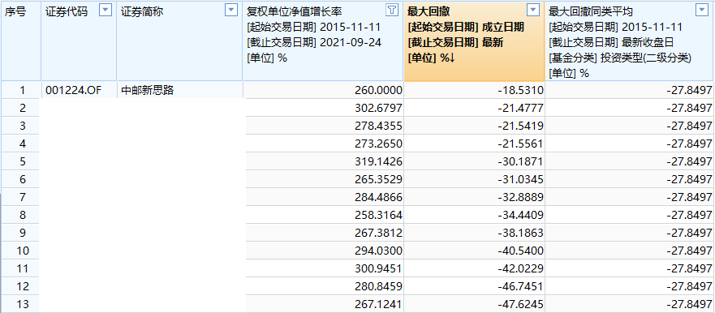Select the drawdown value -31.0345
This screenshot has height=313, width=715.
pos(521,179)
